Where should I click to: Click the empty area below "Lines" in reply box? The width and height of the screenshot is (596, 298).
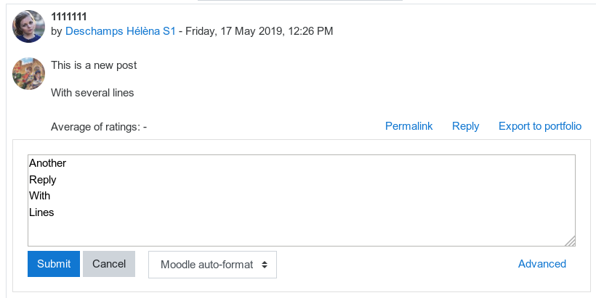(302, 231)
